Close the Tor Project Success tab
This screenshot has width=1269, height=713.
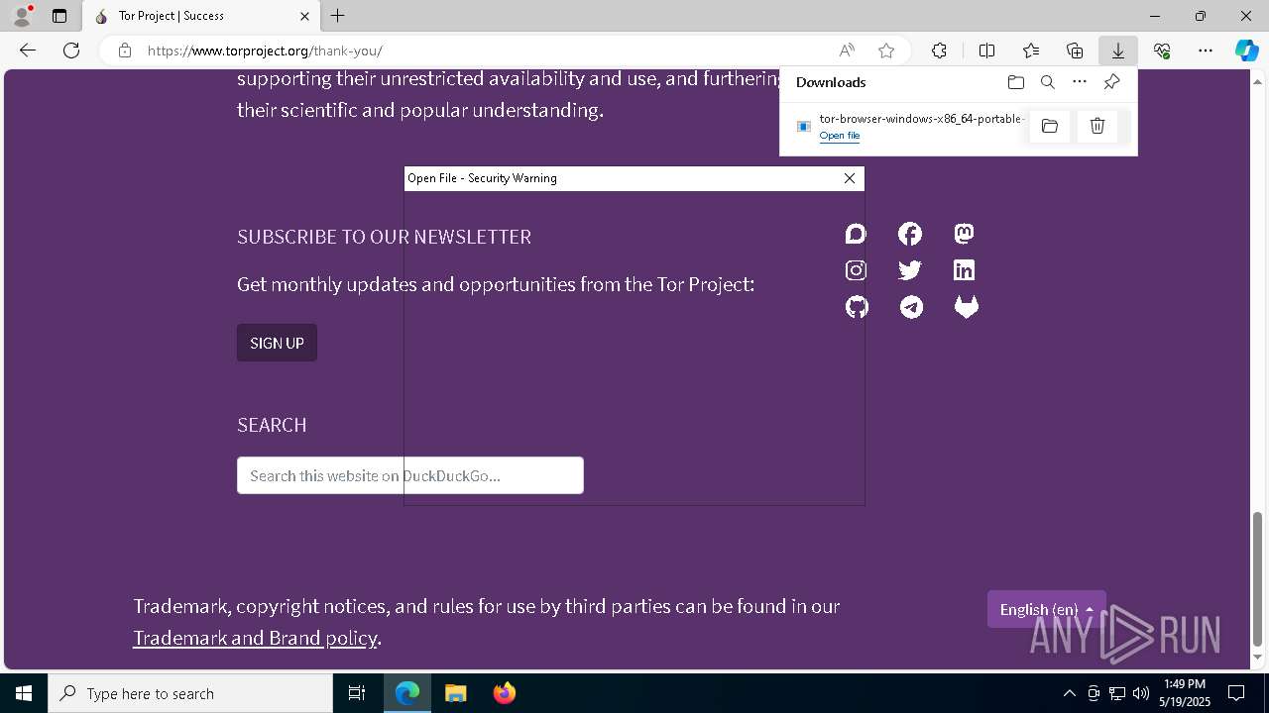pyautogui.click(x=304, y=16)
